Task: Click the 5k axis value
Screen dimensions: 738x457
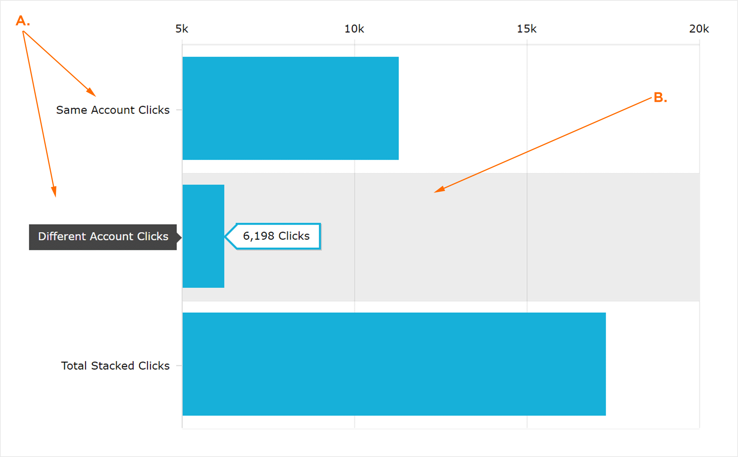Action: pos(182,29)
